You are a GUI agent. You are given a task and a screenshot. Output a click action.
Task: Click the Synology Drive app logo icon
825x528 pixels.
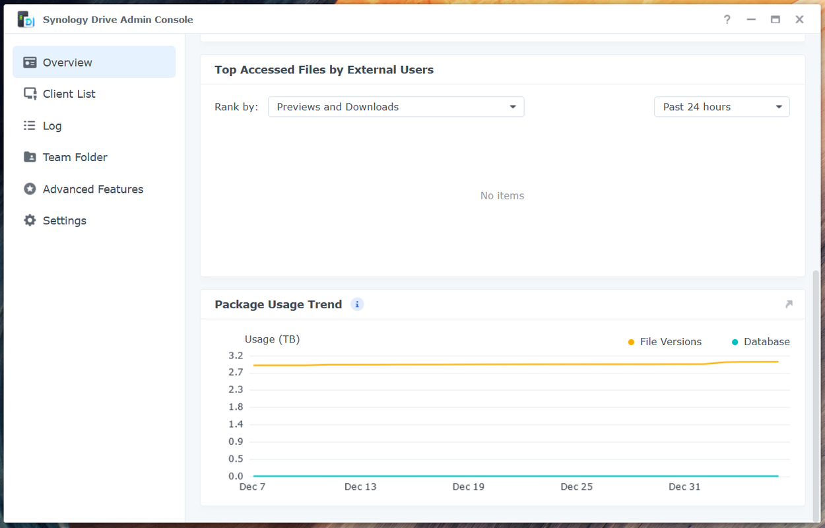(26, 20)
